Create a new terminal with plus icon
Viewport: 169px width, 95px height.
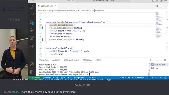(x=150, y=60)
